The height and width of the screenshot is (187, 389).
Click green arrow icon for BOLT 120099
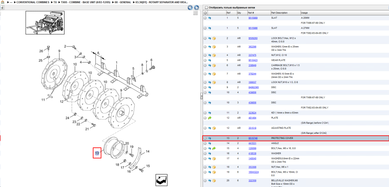click(214, 149)
